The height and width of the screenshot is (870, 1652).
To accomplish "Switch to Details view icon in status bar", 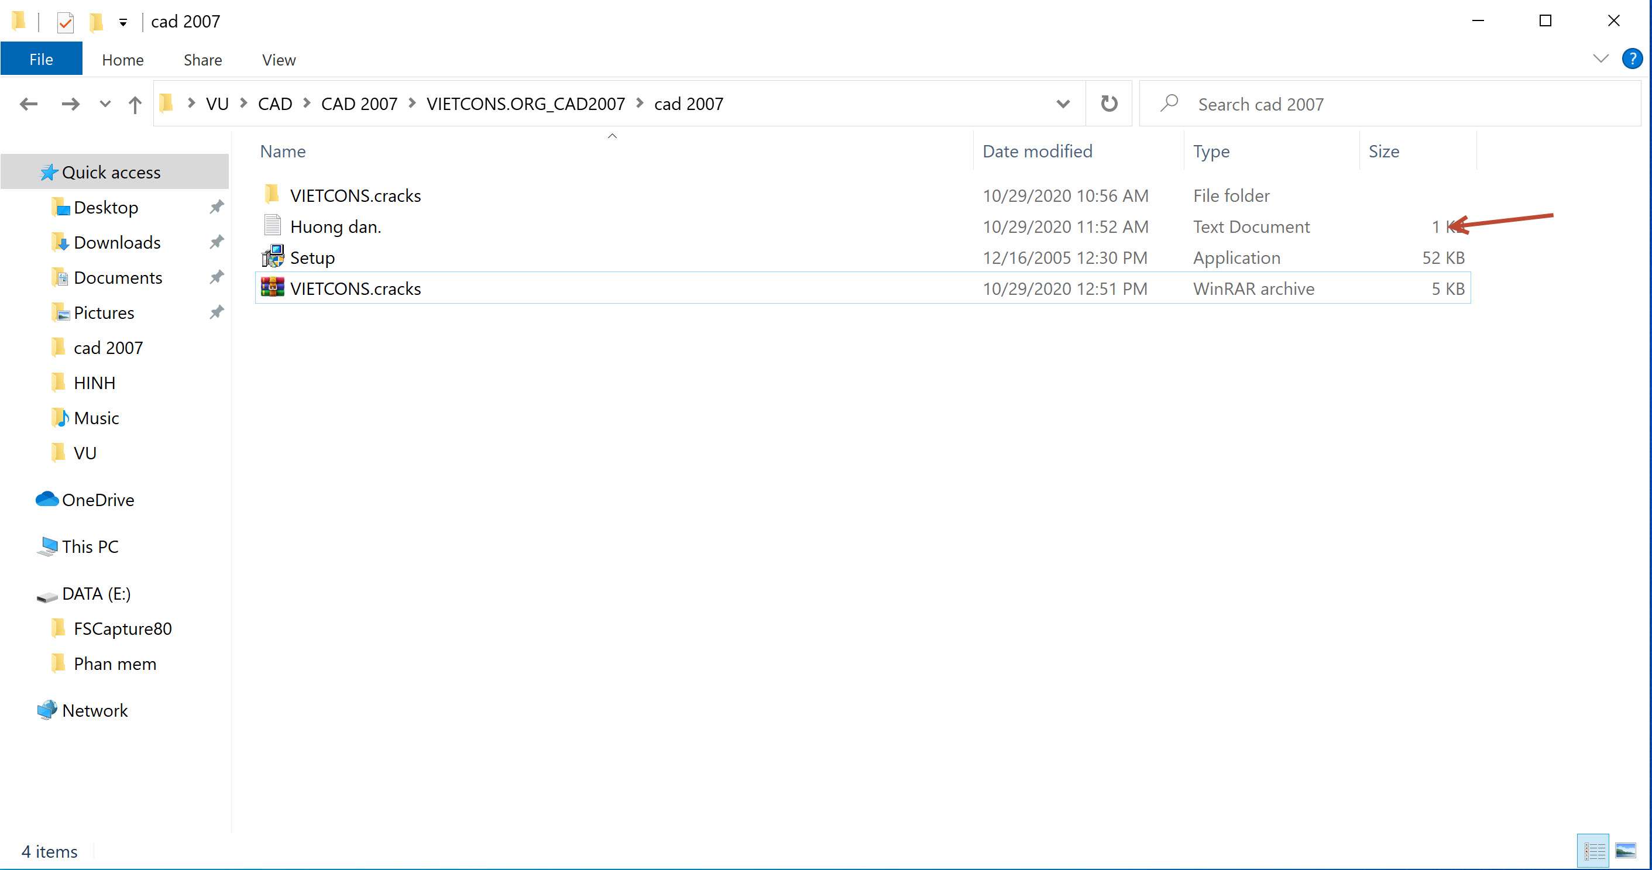I will tap(1593, 851).
